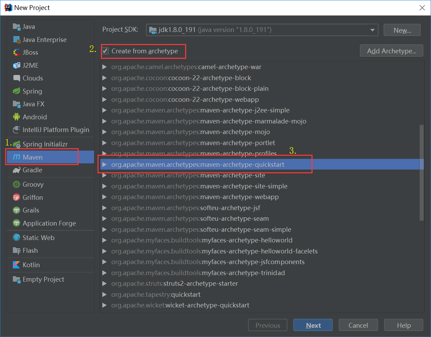The image size is (431, 337).
Task: Click the archetype list vertical scrollbar
Action: [x=421, y=172]
